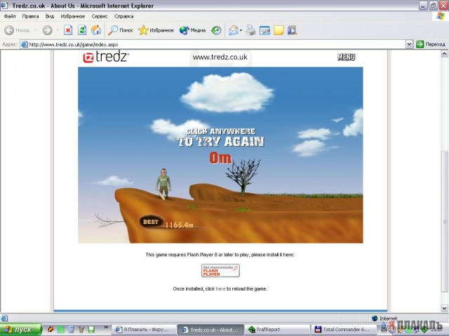Click the Forward arrow button

tap(48, 30)
